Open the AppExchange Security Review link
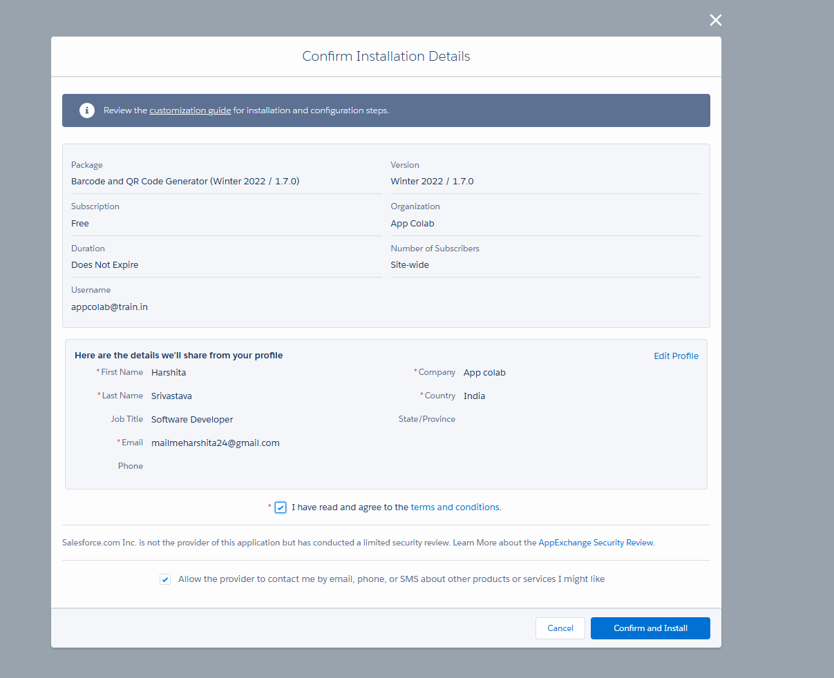 596,542
